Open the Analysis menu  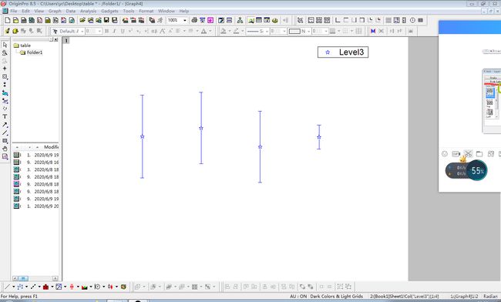click(88, 11)
